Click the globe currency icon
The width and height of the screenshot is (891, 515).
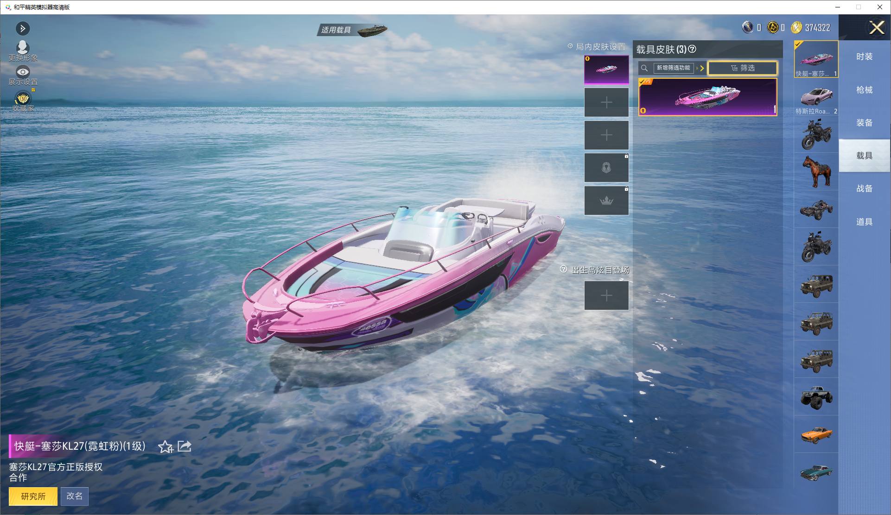point(747,28)
